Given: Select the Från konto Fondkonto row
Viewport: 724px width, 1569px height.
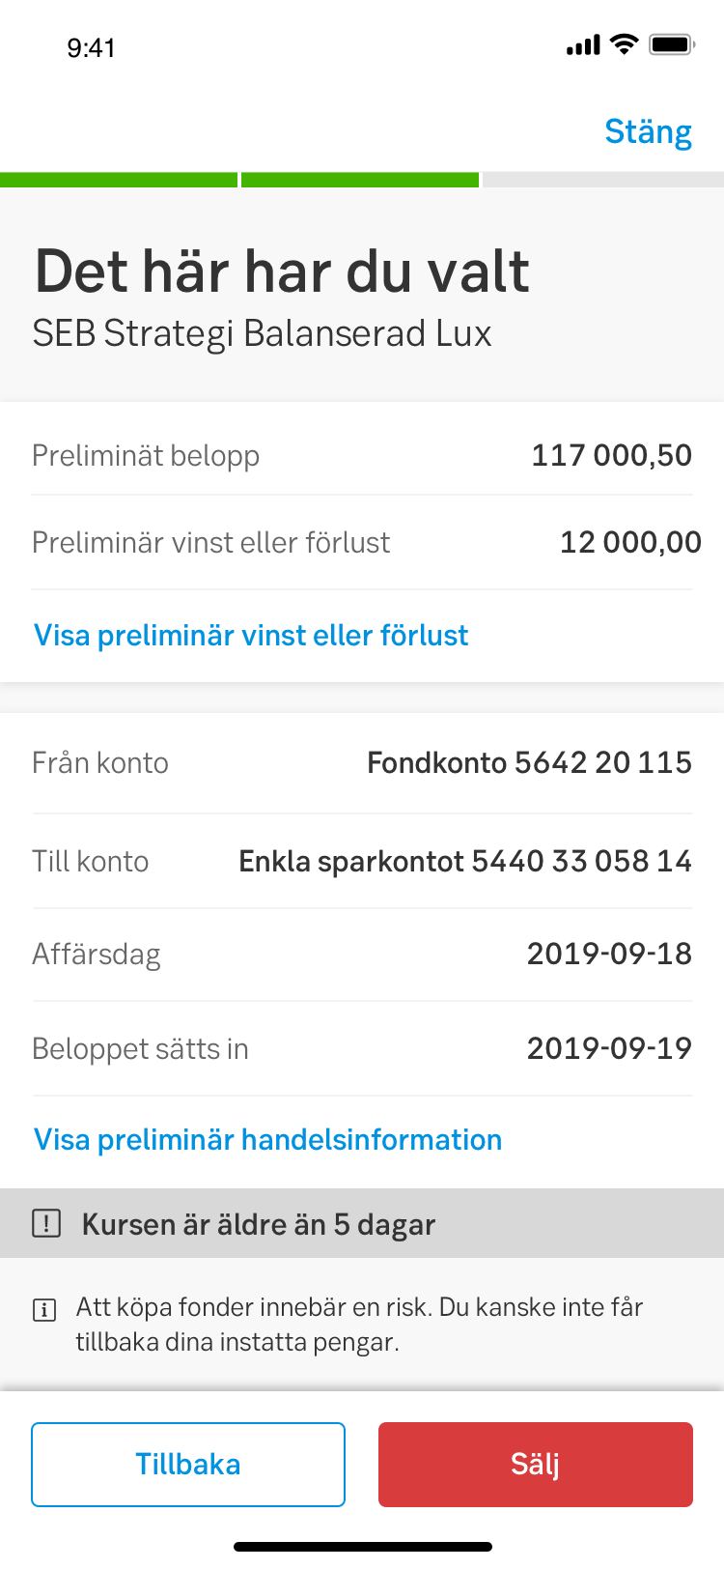Looking at the screenshot, I should [x=362, y=763].
